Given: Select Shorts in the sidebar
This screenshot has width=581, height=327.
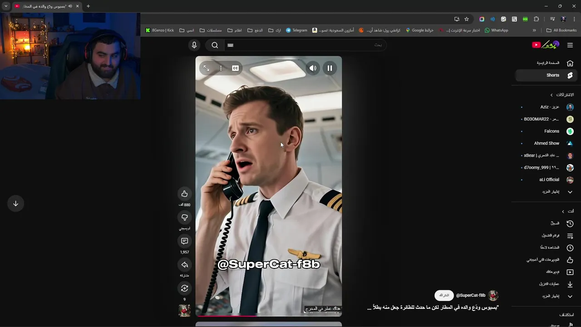Looking at the screenshot, I should 546,75.
